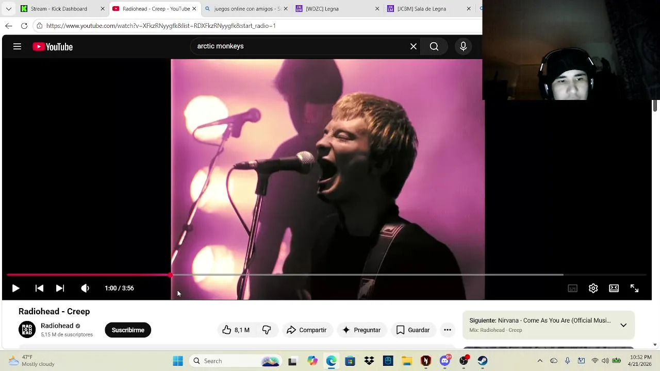
Task: Clear the arctic monkeys search text
Action: click(414, 46)
